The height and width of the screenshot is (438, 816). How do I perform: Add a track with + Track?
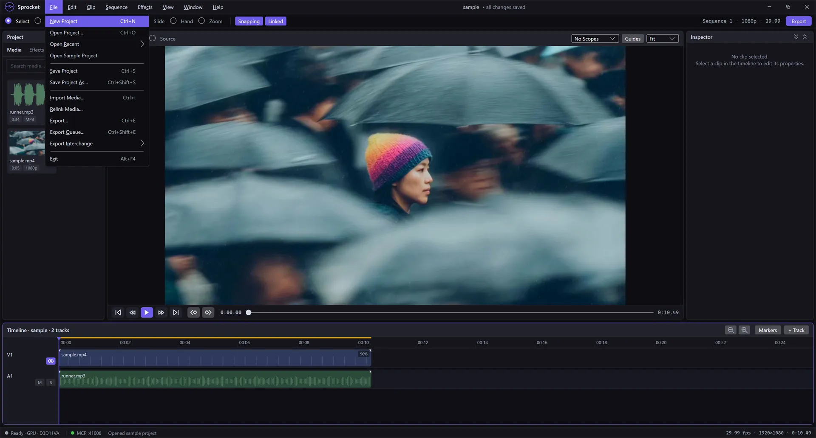[796, 330]
